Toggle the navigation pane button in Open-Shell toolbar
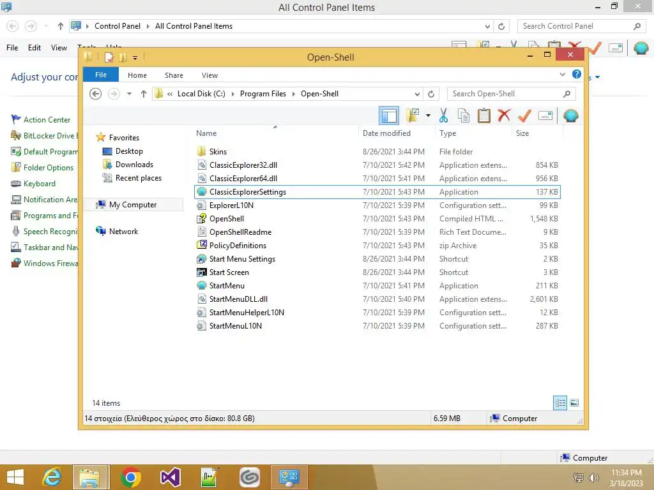Screen dimensions: 654x490 coord(389,115)
